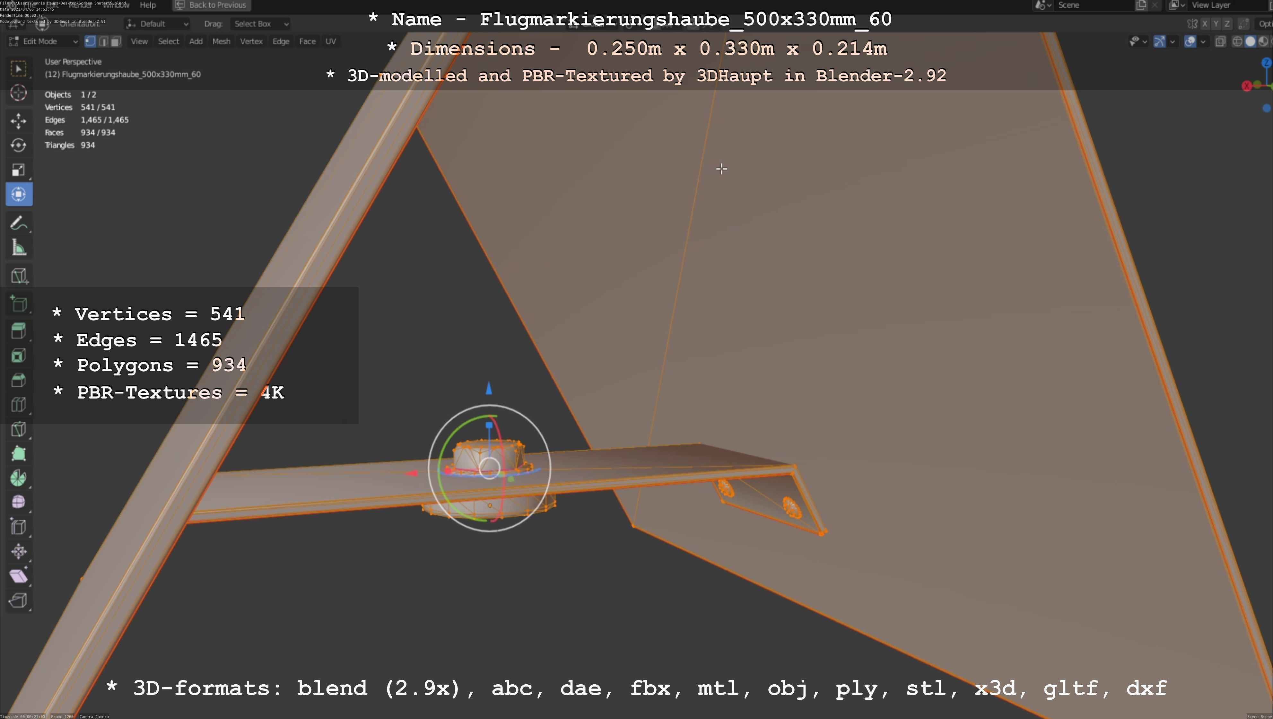Toggle viewport overlays display
This screenshot has height=719, width=1273.
pyautogui.click(x=1190, y=41)
